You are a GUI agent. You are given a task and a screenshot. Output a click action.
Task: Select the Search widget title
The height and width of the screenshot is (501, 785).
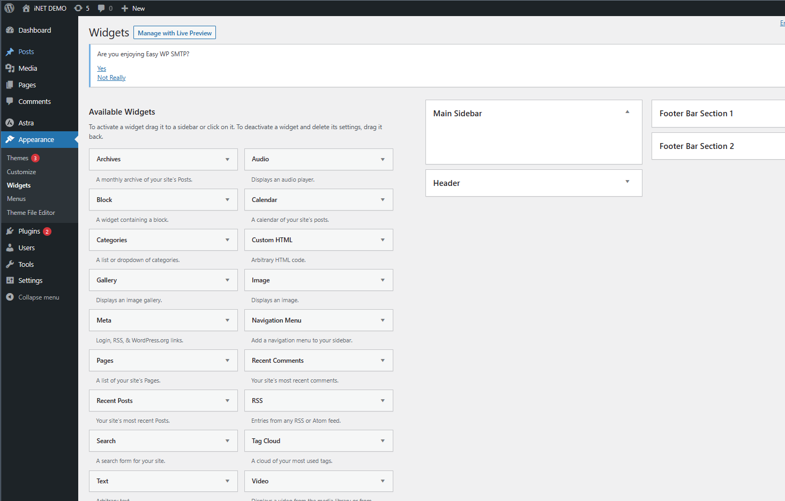pos(106,441)
